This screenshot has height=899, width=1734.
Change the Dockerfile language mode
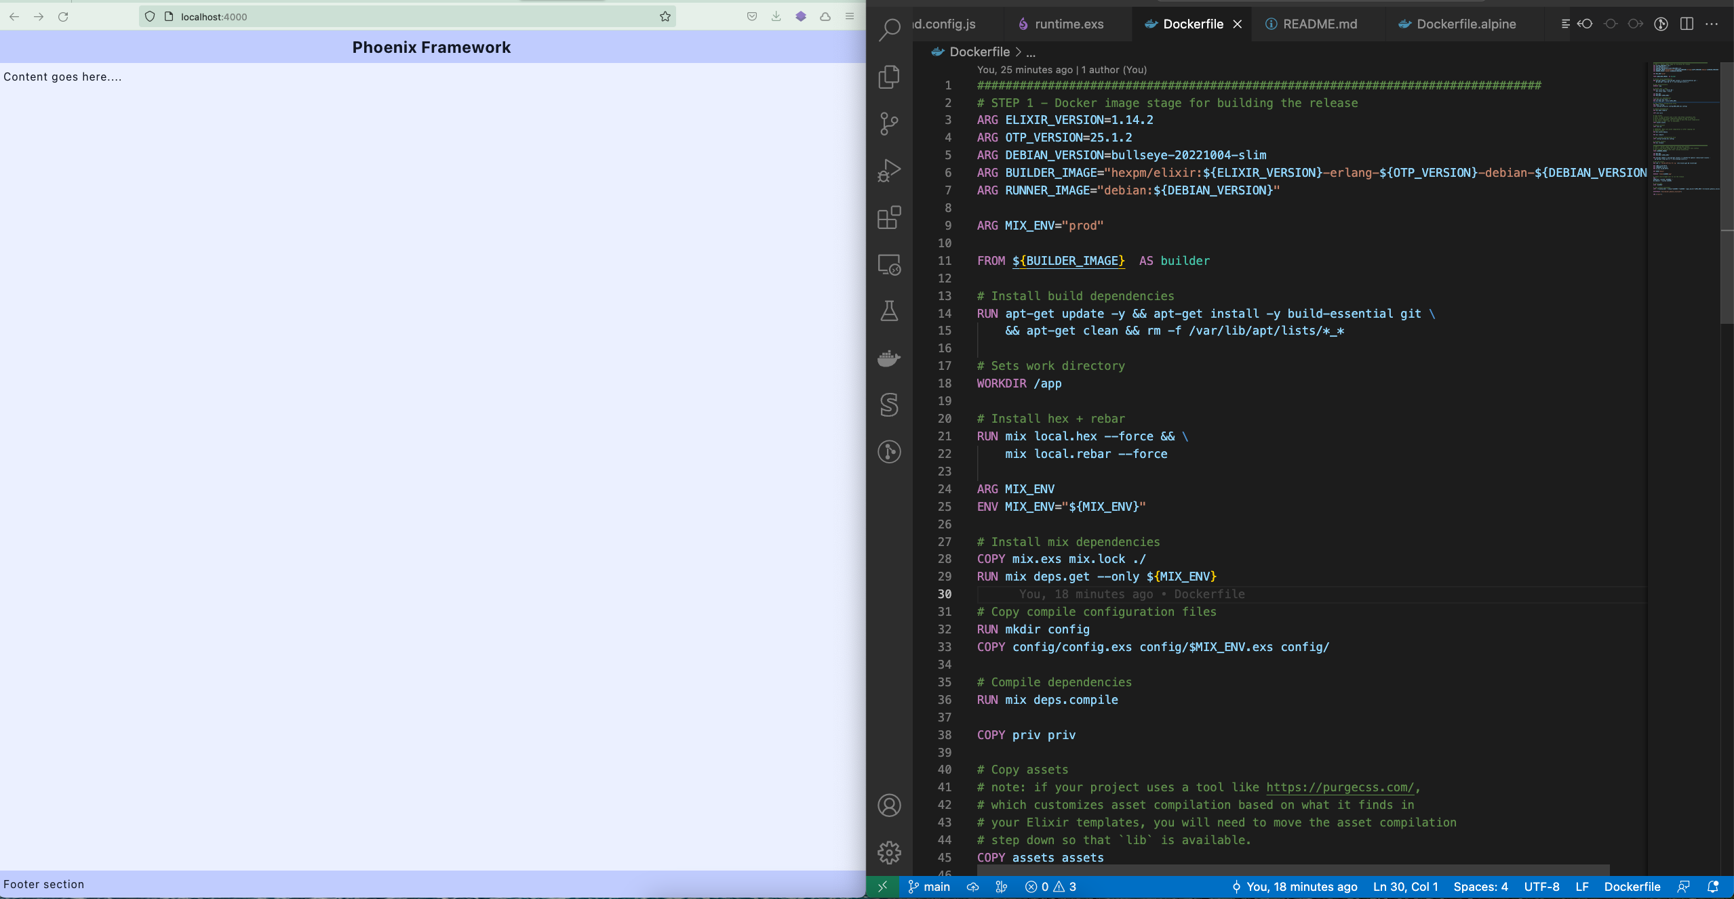1632,887
